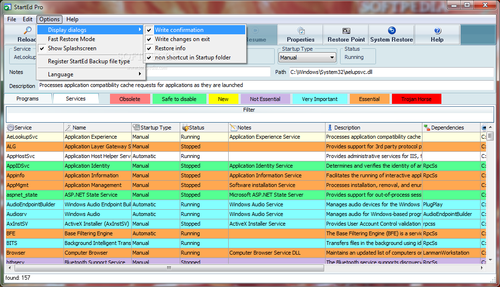
Task: Click the Restore Point toolbar icon
Action: click(346, 31)
